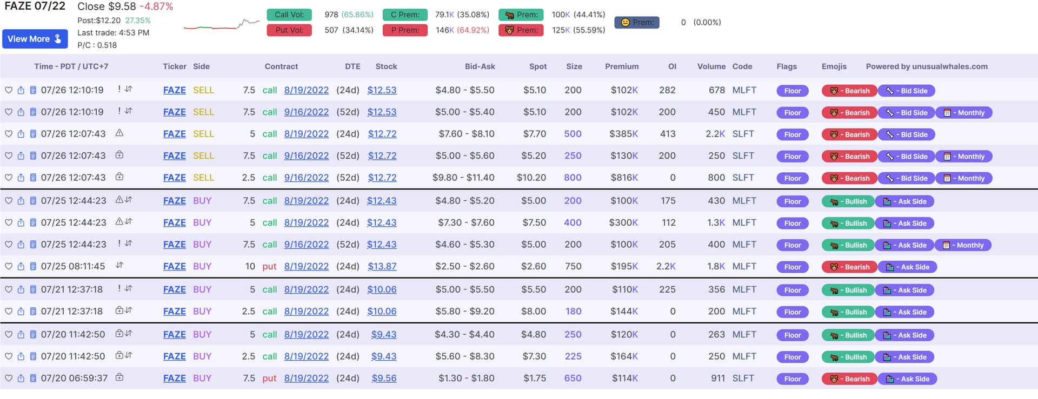Open FAZE ticker link in $385K row
Screen dimensions: 1038x399
pyautogui.click(x=175, y=134)
